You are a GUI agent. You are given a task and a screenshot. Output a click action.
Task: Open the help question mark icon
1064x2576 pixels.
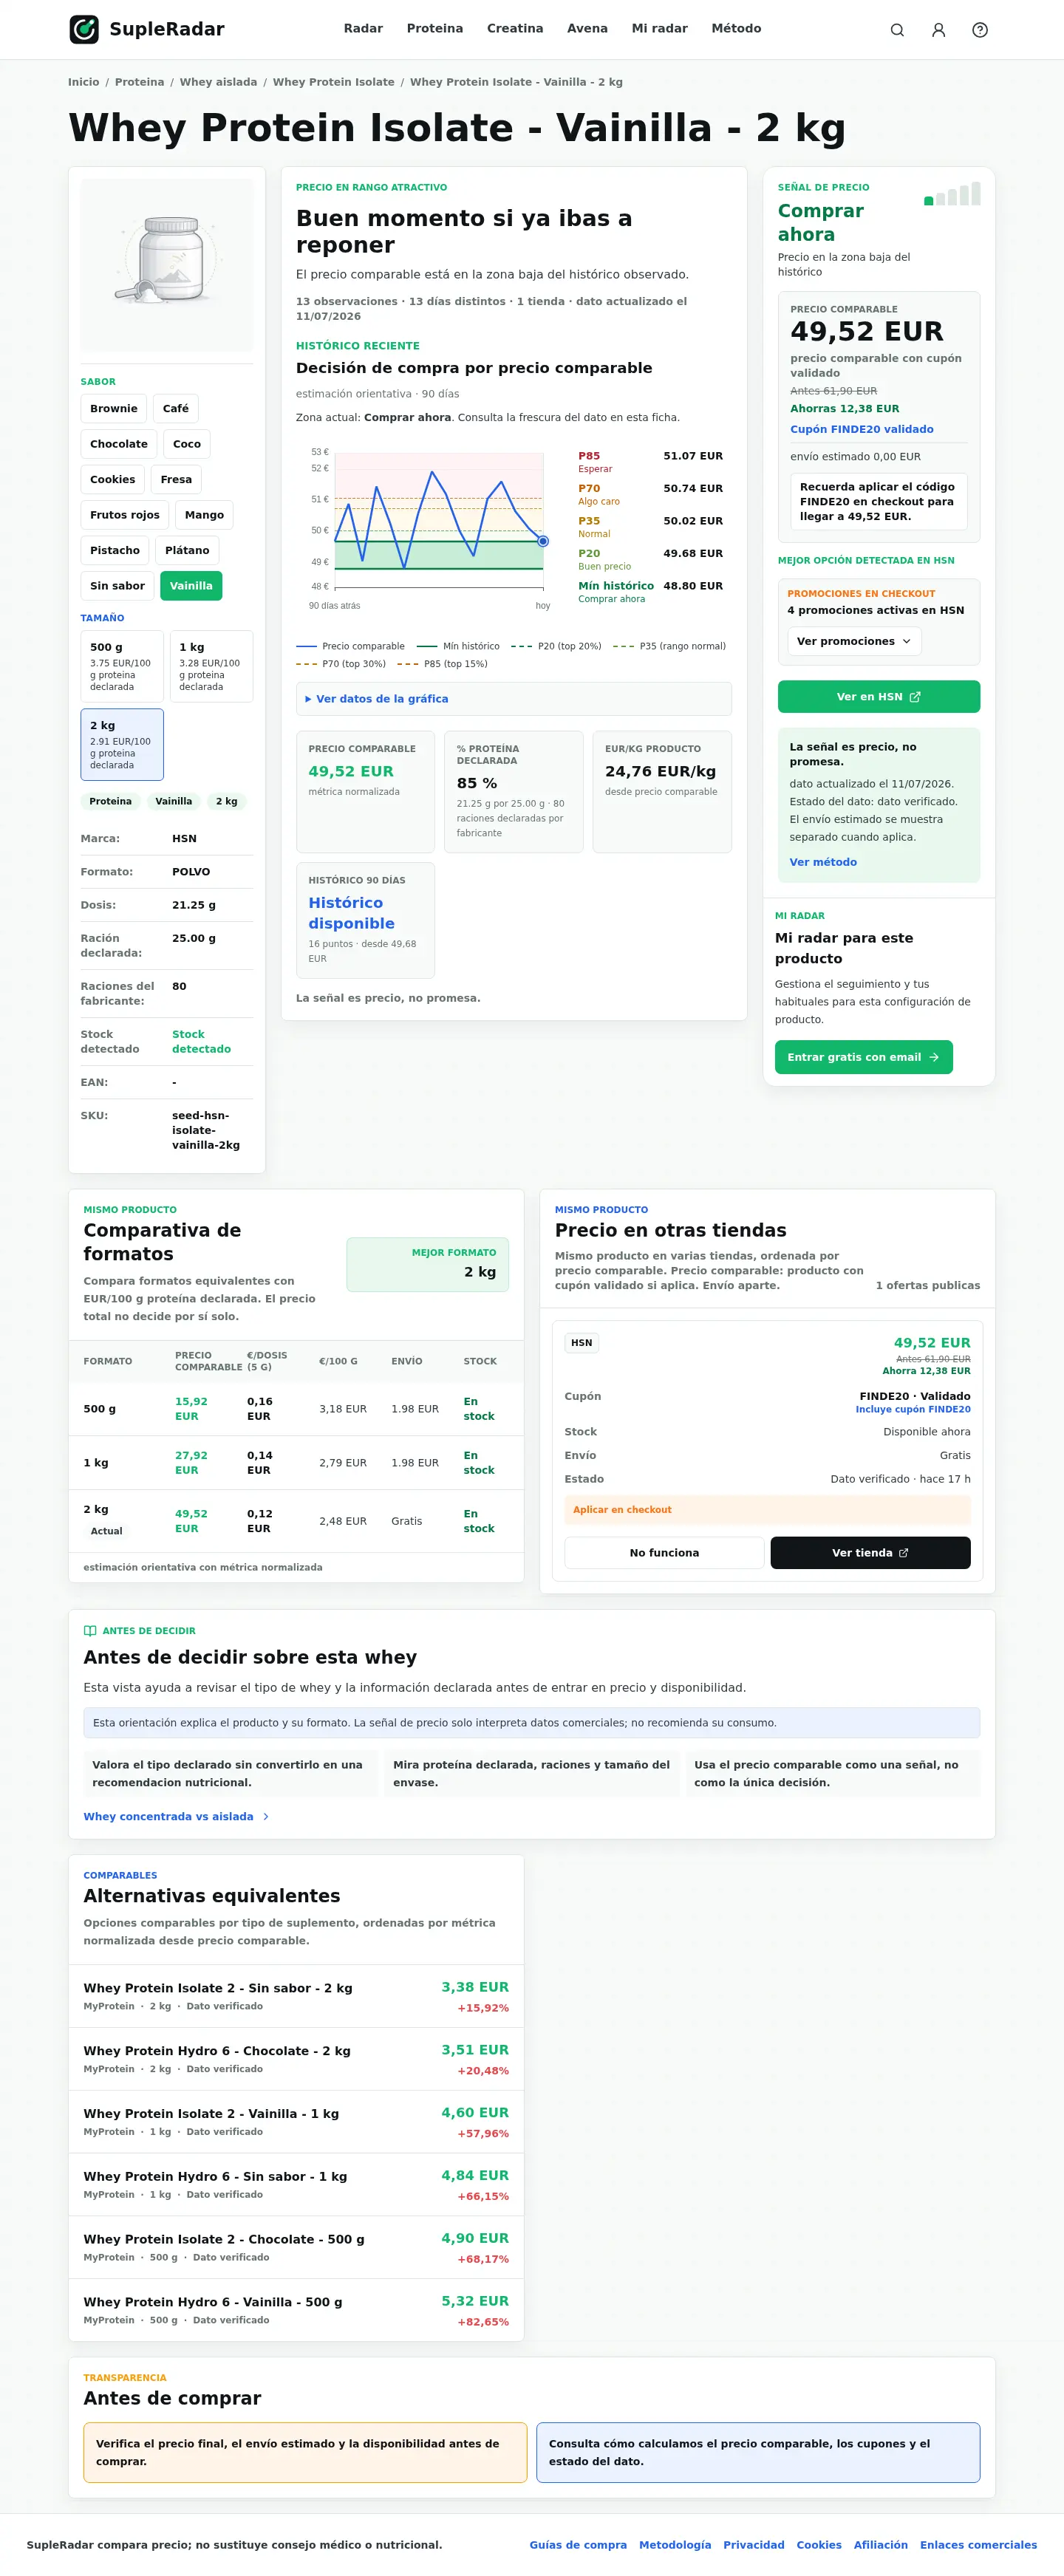(980, 30)
